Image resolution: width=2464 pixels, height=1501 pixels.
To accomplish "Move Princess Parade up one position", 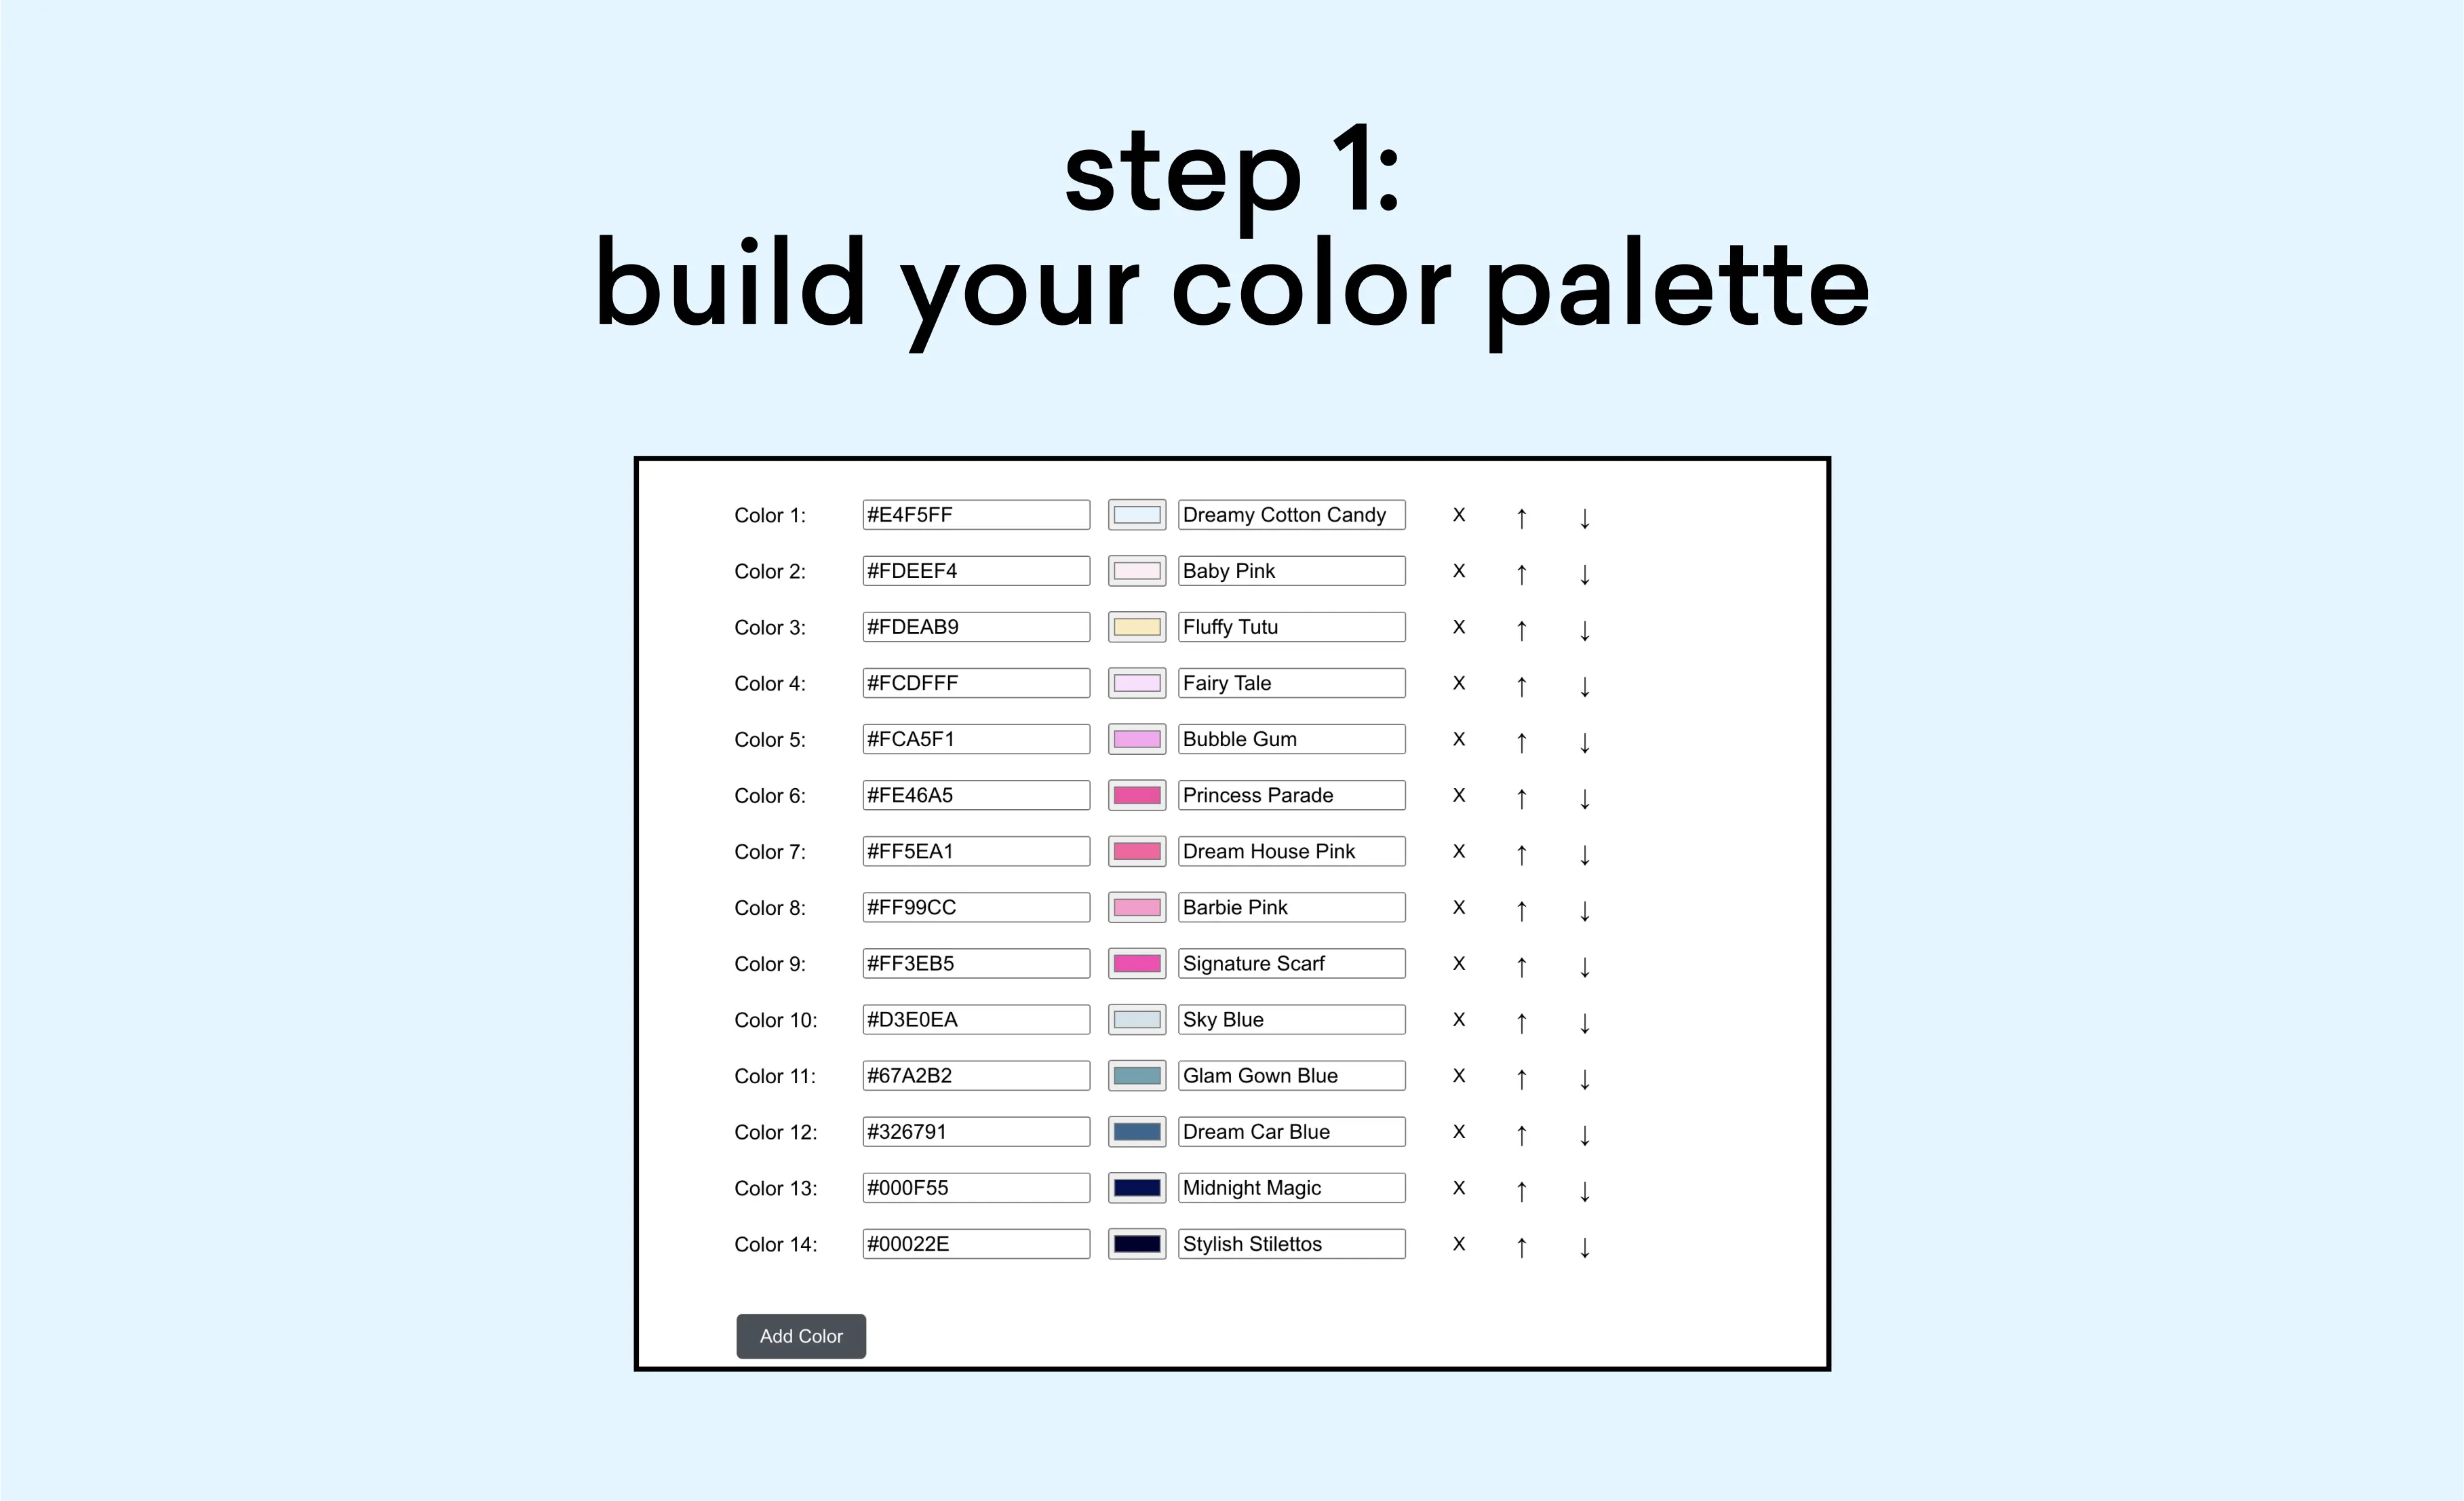I will (x=1521, y=797).
